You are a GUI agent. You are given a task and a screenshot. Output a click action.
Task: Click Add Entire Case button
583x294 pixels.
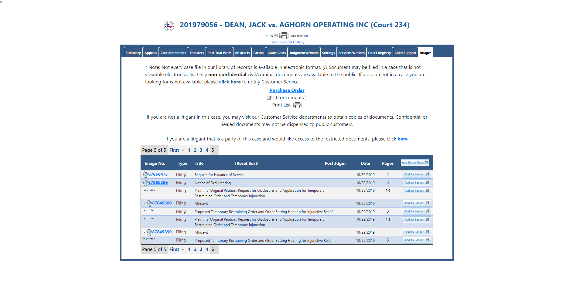point(415,163)
